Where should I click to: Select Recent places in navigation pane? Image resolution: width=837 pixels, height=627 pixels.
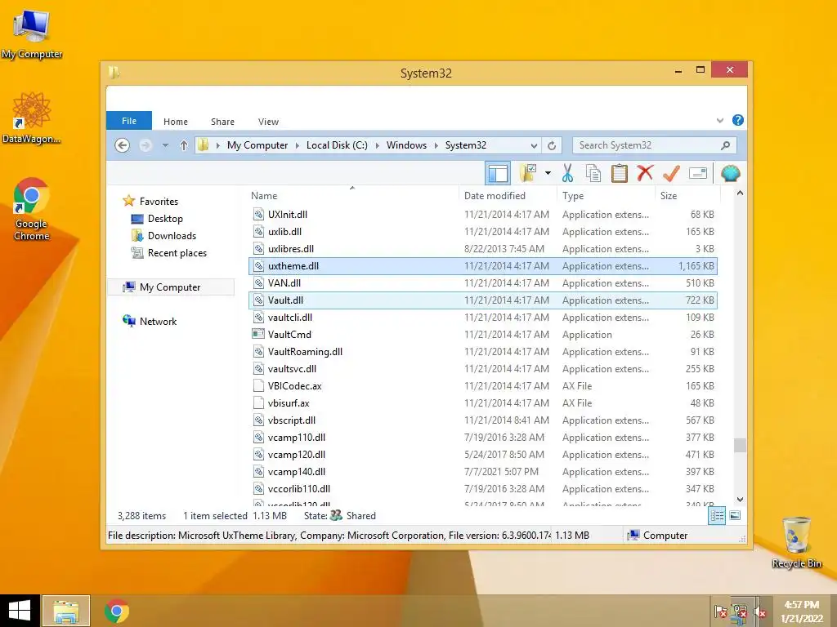177,253
